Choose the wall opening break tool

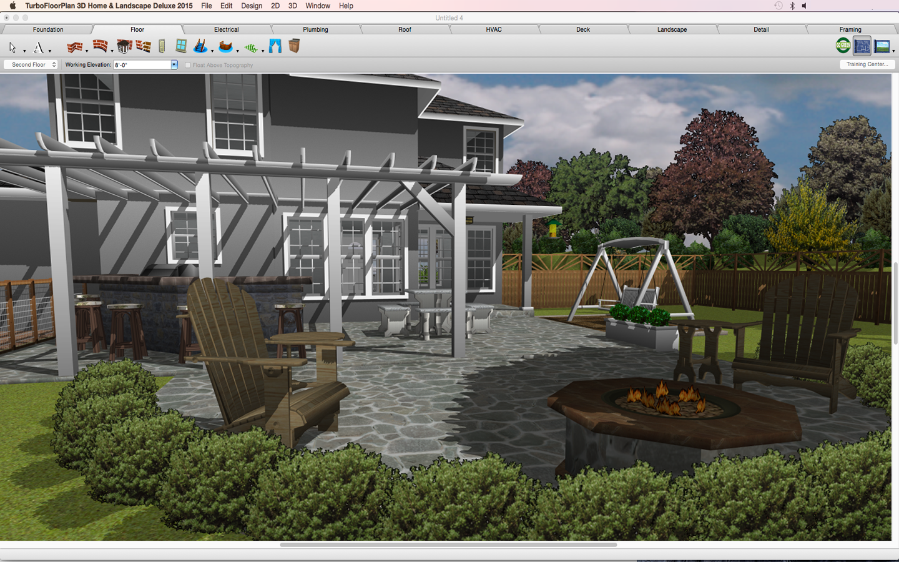(x=144, y=46)
